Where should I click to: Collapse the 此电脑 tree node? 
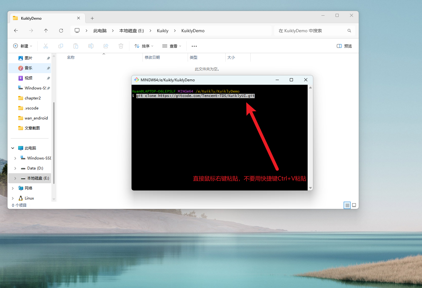[x=13, y=148]
